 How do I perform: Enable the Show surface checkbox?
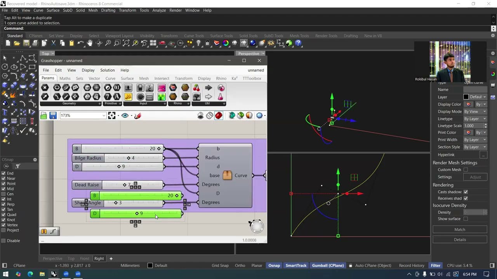coord(466,219)
